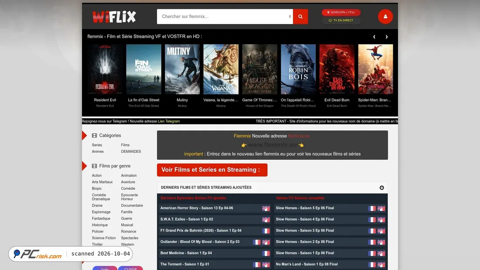Click the WiFlix logo
This screenshot has height=270, width=480.
(114, 17)
